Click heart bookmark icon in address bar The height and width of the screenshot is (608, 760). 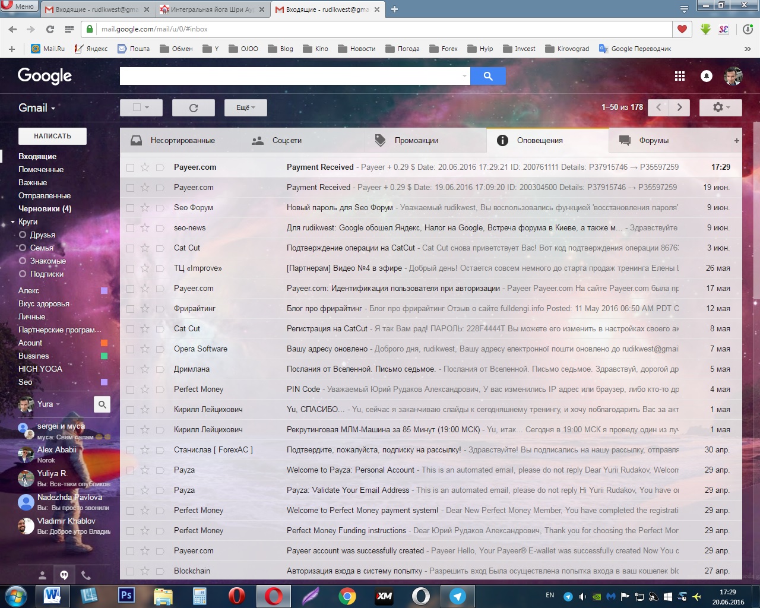click(x=682, y=29)
